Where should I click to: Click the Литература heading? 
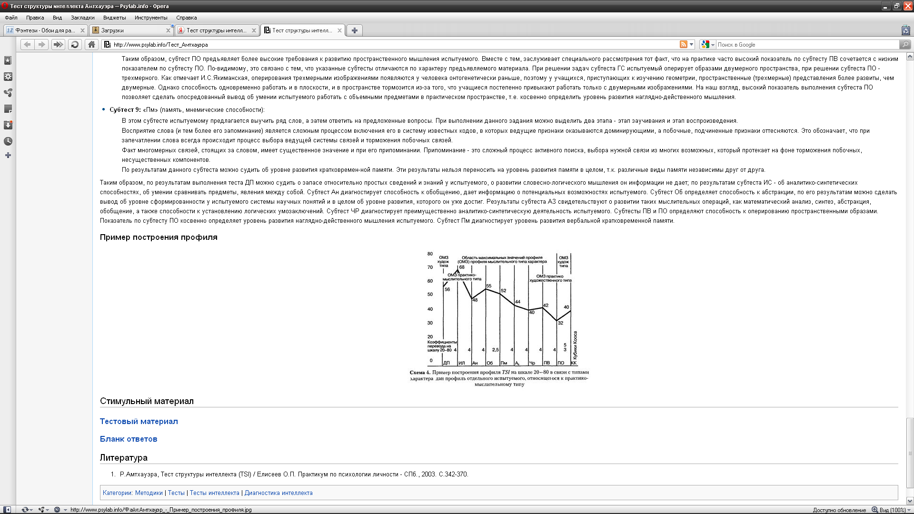124,458
